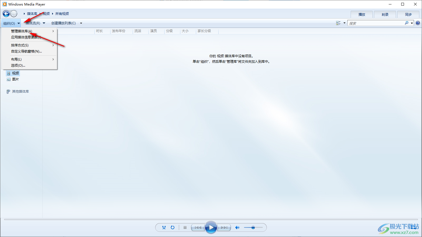Image resolution: width=422 pixels, height=237 pixels.
Task: Skip to the previous track
Action: [x=198, y=228]
